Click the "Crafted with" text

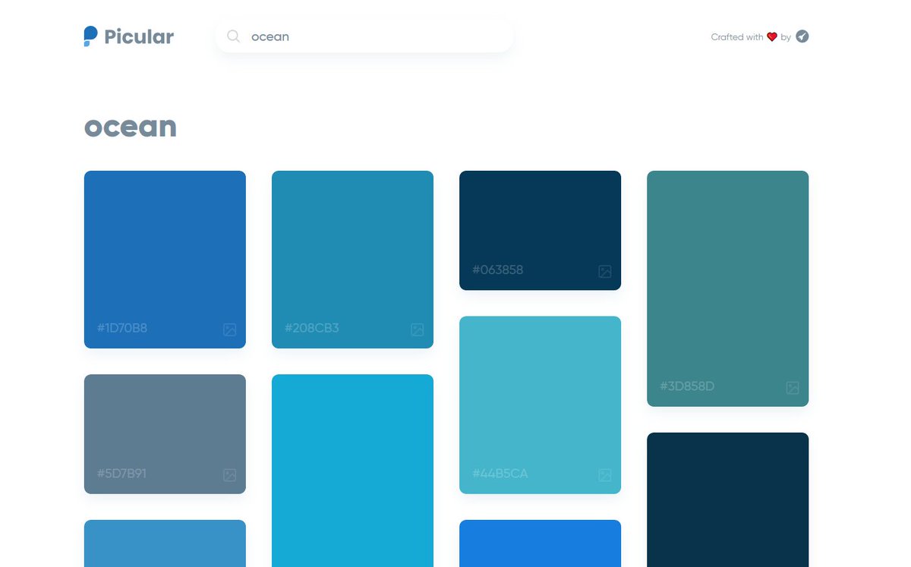737,37
